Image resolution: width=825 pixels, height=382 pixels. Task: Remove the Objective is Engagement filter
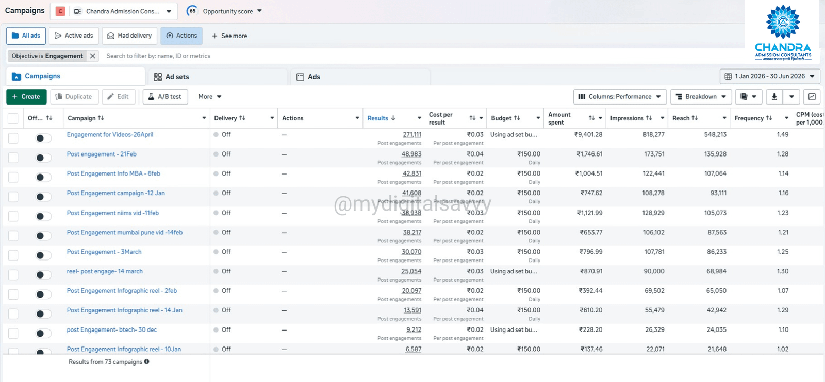pyautogui.click(x=93, y=56)
